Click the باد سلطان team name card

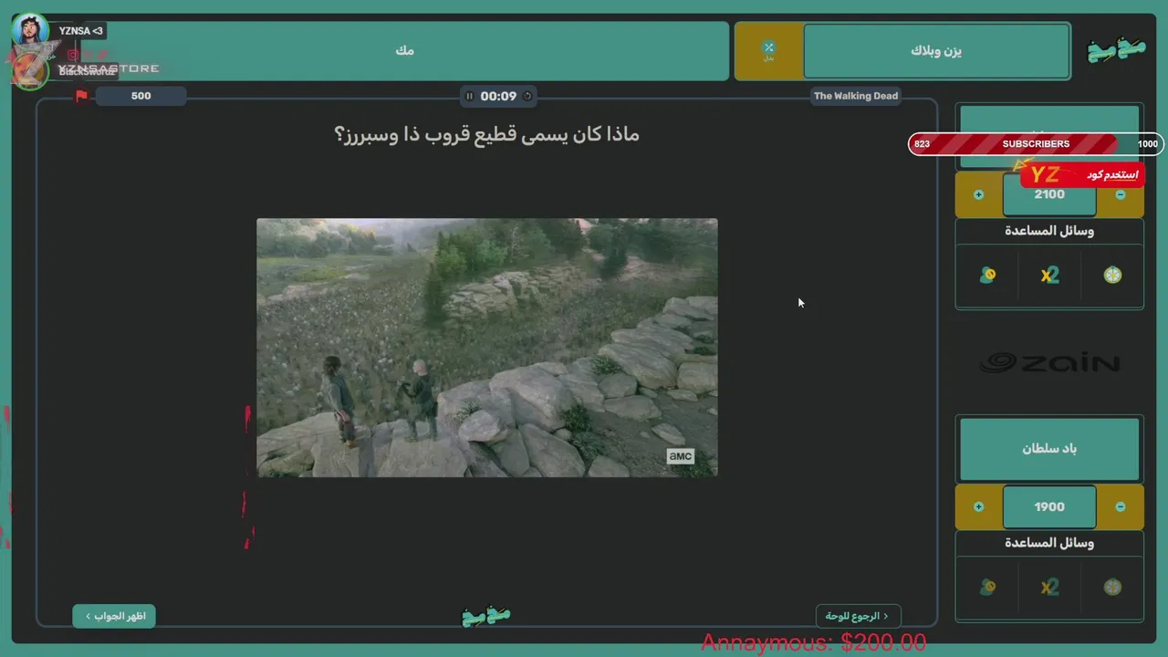[x=1049, y=449]
